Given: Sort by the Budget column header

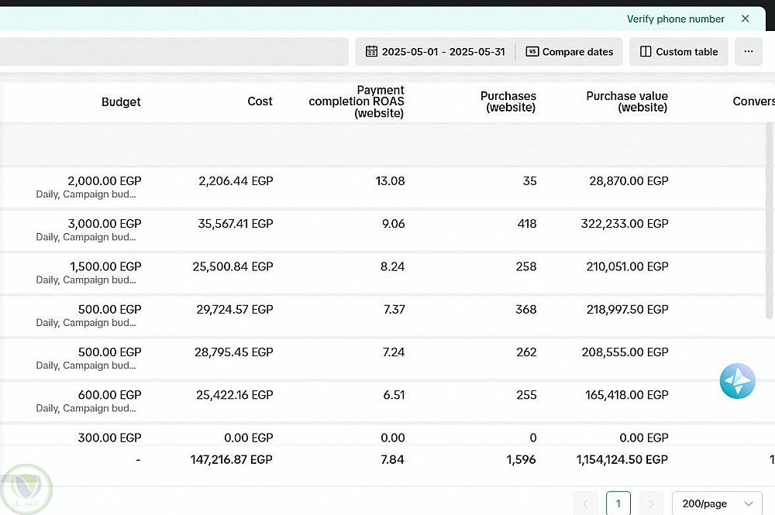Looking at the screenshot, I should pyautogui.click(x=121, y=101).
